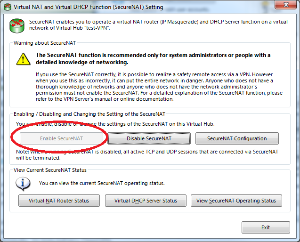Click the grayed-out Enable SecureNAT button
The height and width of the screenshot is (242, 300).
(61, 138)
